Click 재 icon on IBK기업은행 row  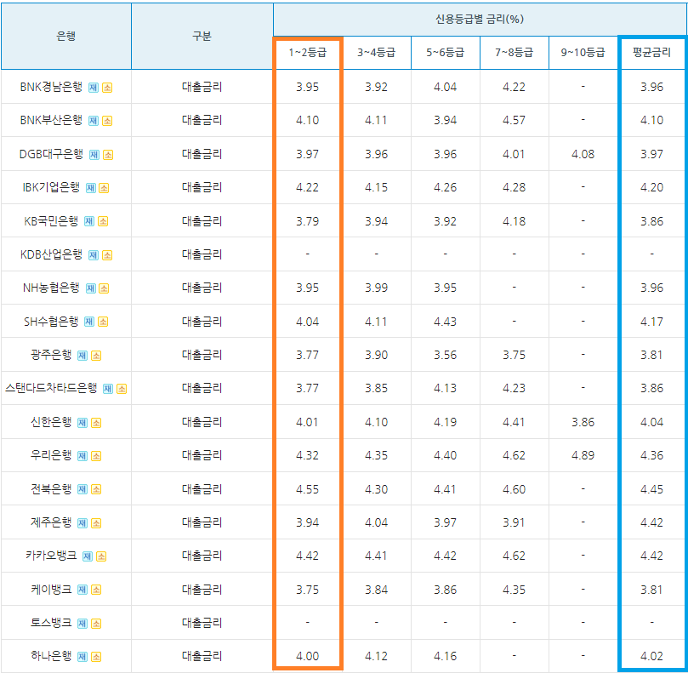tap(91, 188)
